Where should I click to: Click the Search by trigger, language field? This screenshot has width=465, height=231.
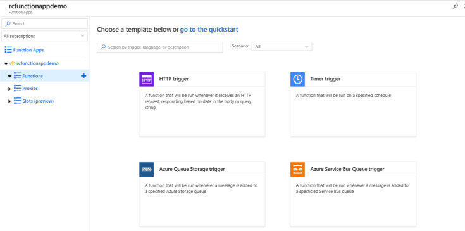point(160,47)
